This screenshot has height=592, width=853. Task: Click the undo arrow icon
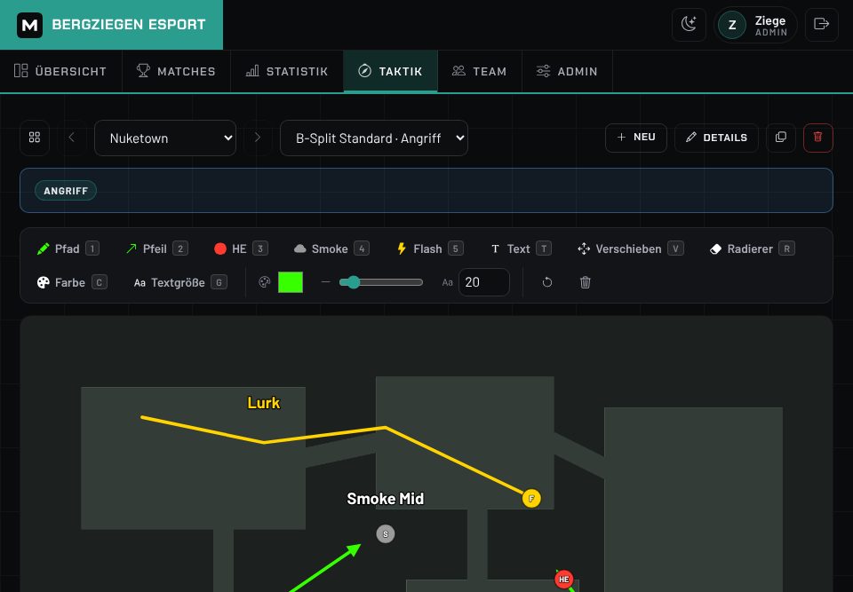547,282
